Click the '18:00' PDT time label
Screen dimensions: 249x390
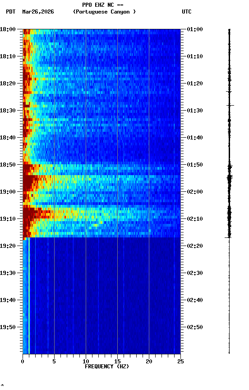(x=8, y=29)
